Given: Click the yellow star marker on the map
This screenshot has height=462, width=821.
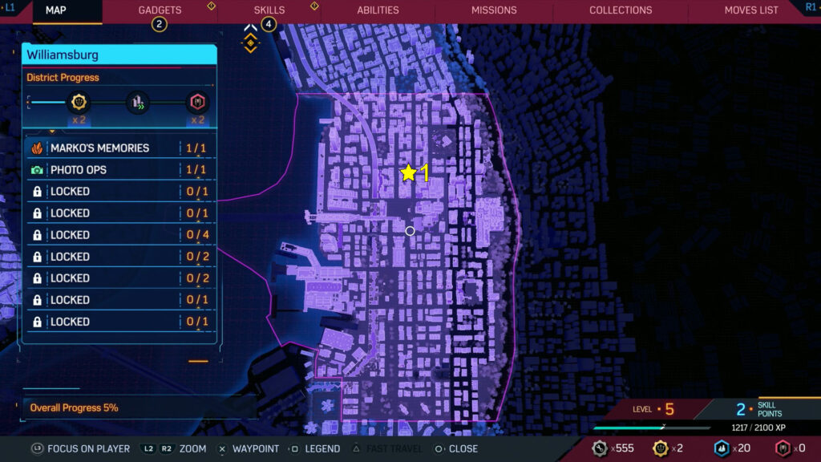Looking at the screenshot, I should point(408,173).
